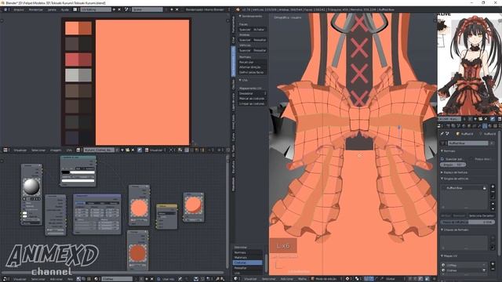The image size is (502, 282).
Task: Open the UV Editing screen layout selector
Action: [96, 9]
